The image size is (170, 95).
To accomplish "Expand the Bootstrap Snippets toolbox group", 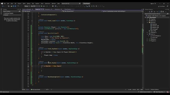I will click(x=4, y=13).
